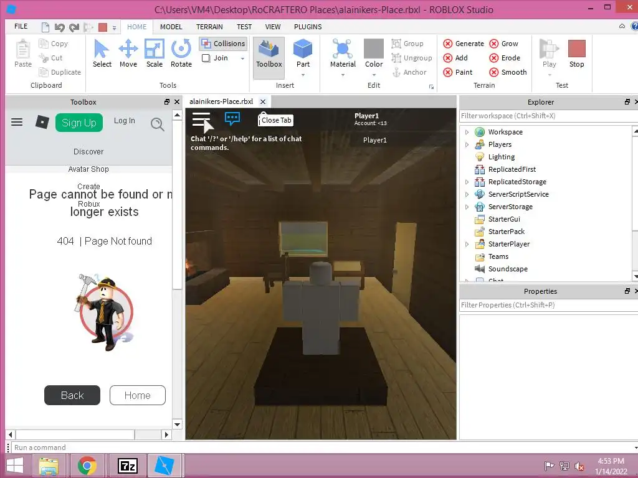
Task: Click the Undo arrow in quick toolbar
Action: (x=59, y=27)
